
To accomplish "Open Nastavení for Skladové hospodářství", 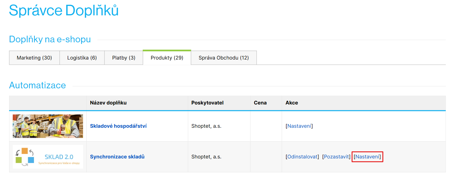I will pos(299,126).
